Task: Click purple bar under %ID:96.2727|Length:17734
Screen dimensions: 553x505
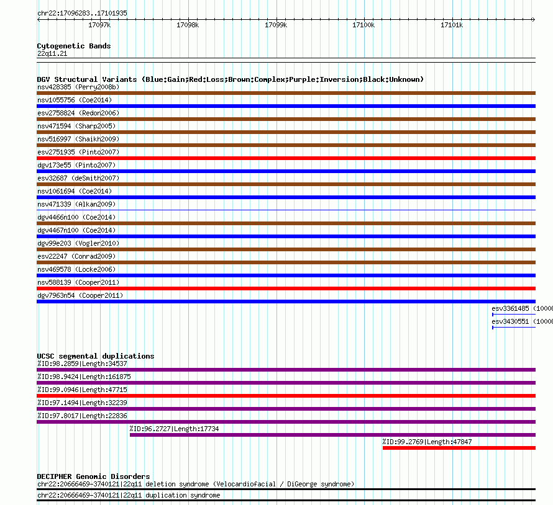Action: (x=332, y=435)
